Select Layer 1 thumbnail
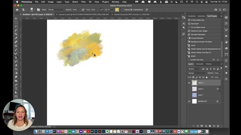 [194, 95]
